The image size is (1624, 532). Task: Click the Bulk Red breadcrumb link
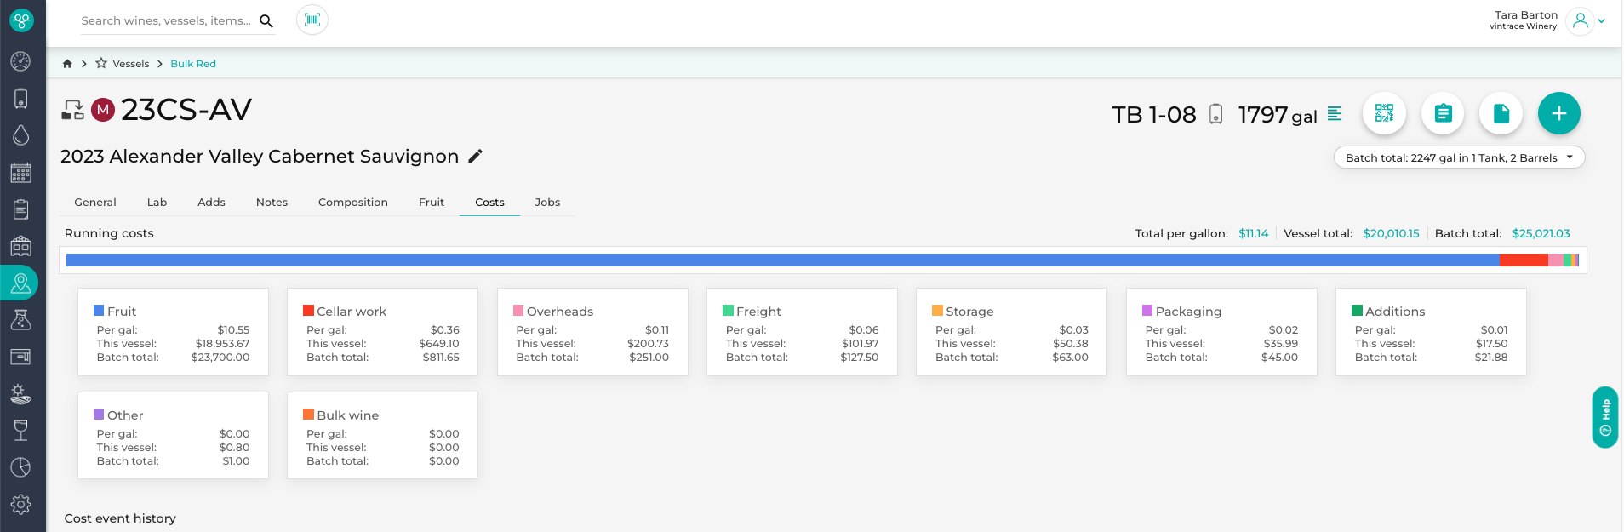[x=193, y=64]
